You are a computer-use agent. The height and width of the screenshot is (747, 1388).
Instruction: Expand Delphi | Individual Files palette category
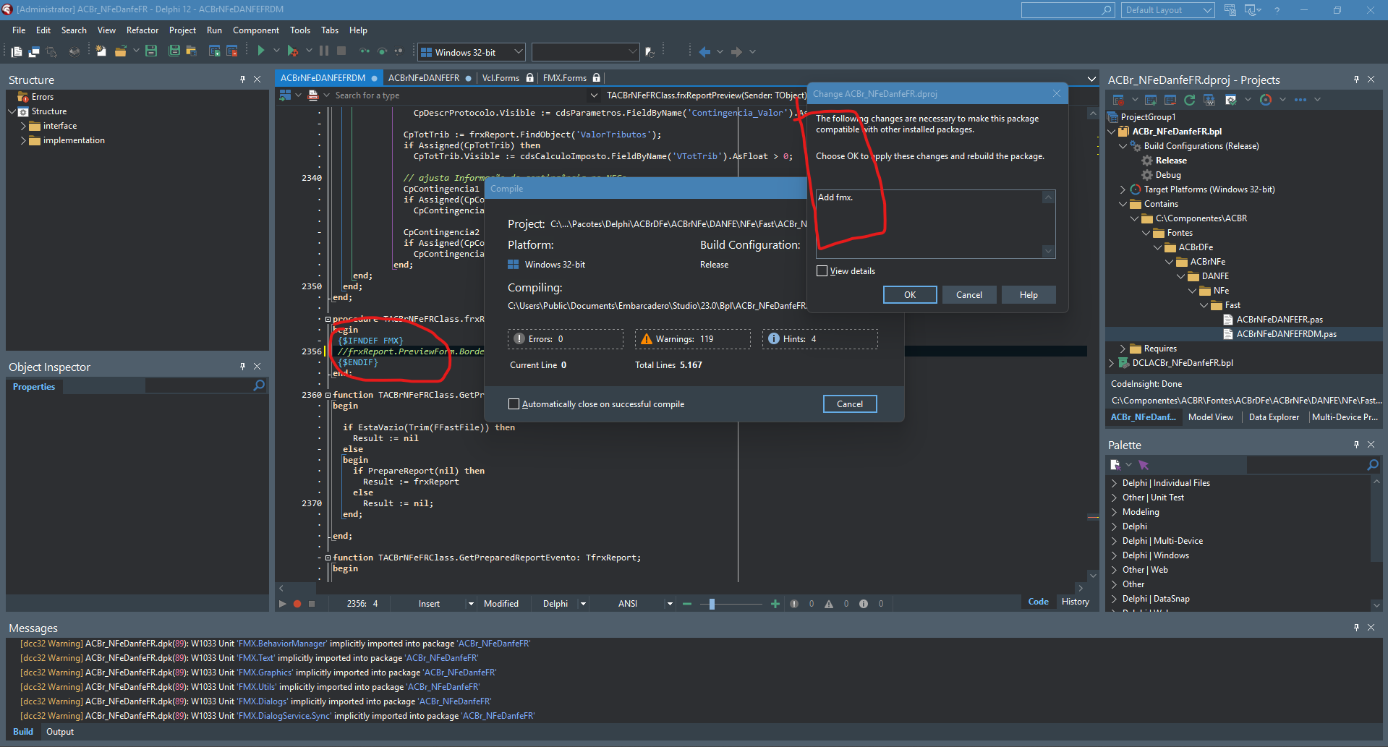coord(1114,483)
